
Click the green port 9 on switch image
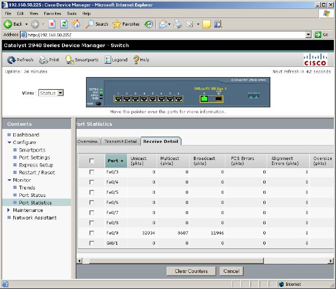204,99
